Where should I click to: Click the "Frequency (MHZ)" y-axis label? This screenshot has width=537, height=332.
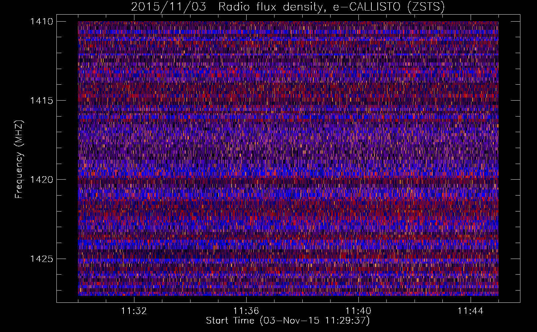[x=19, y=159]
